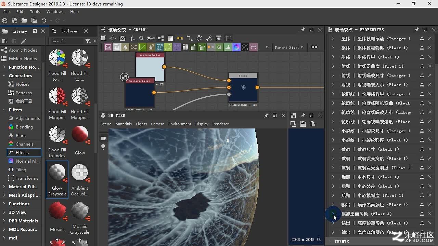Image resolution: width=438 pixels, height=246 pixels.
Task: Click the library filter funnel icon
Action: click(x=88, y=41)
